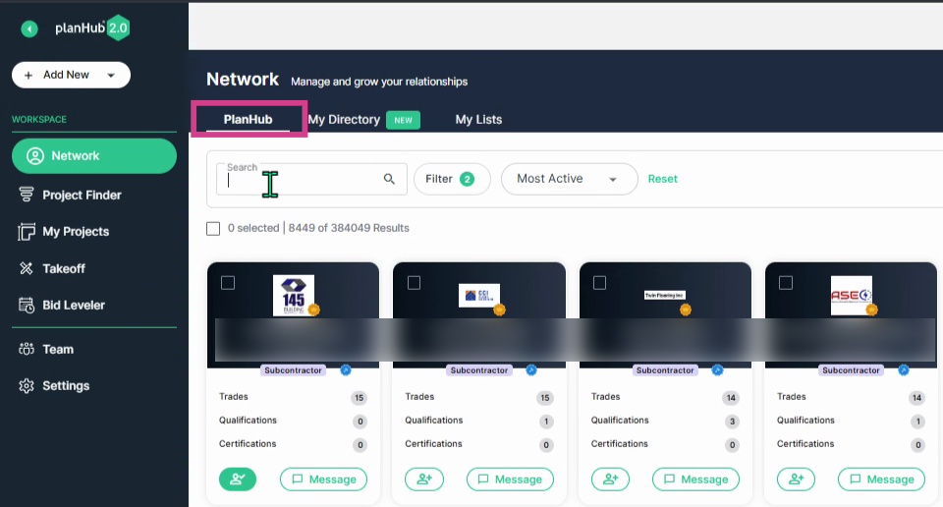Add second card company to network

coord(424,479)
